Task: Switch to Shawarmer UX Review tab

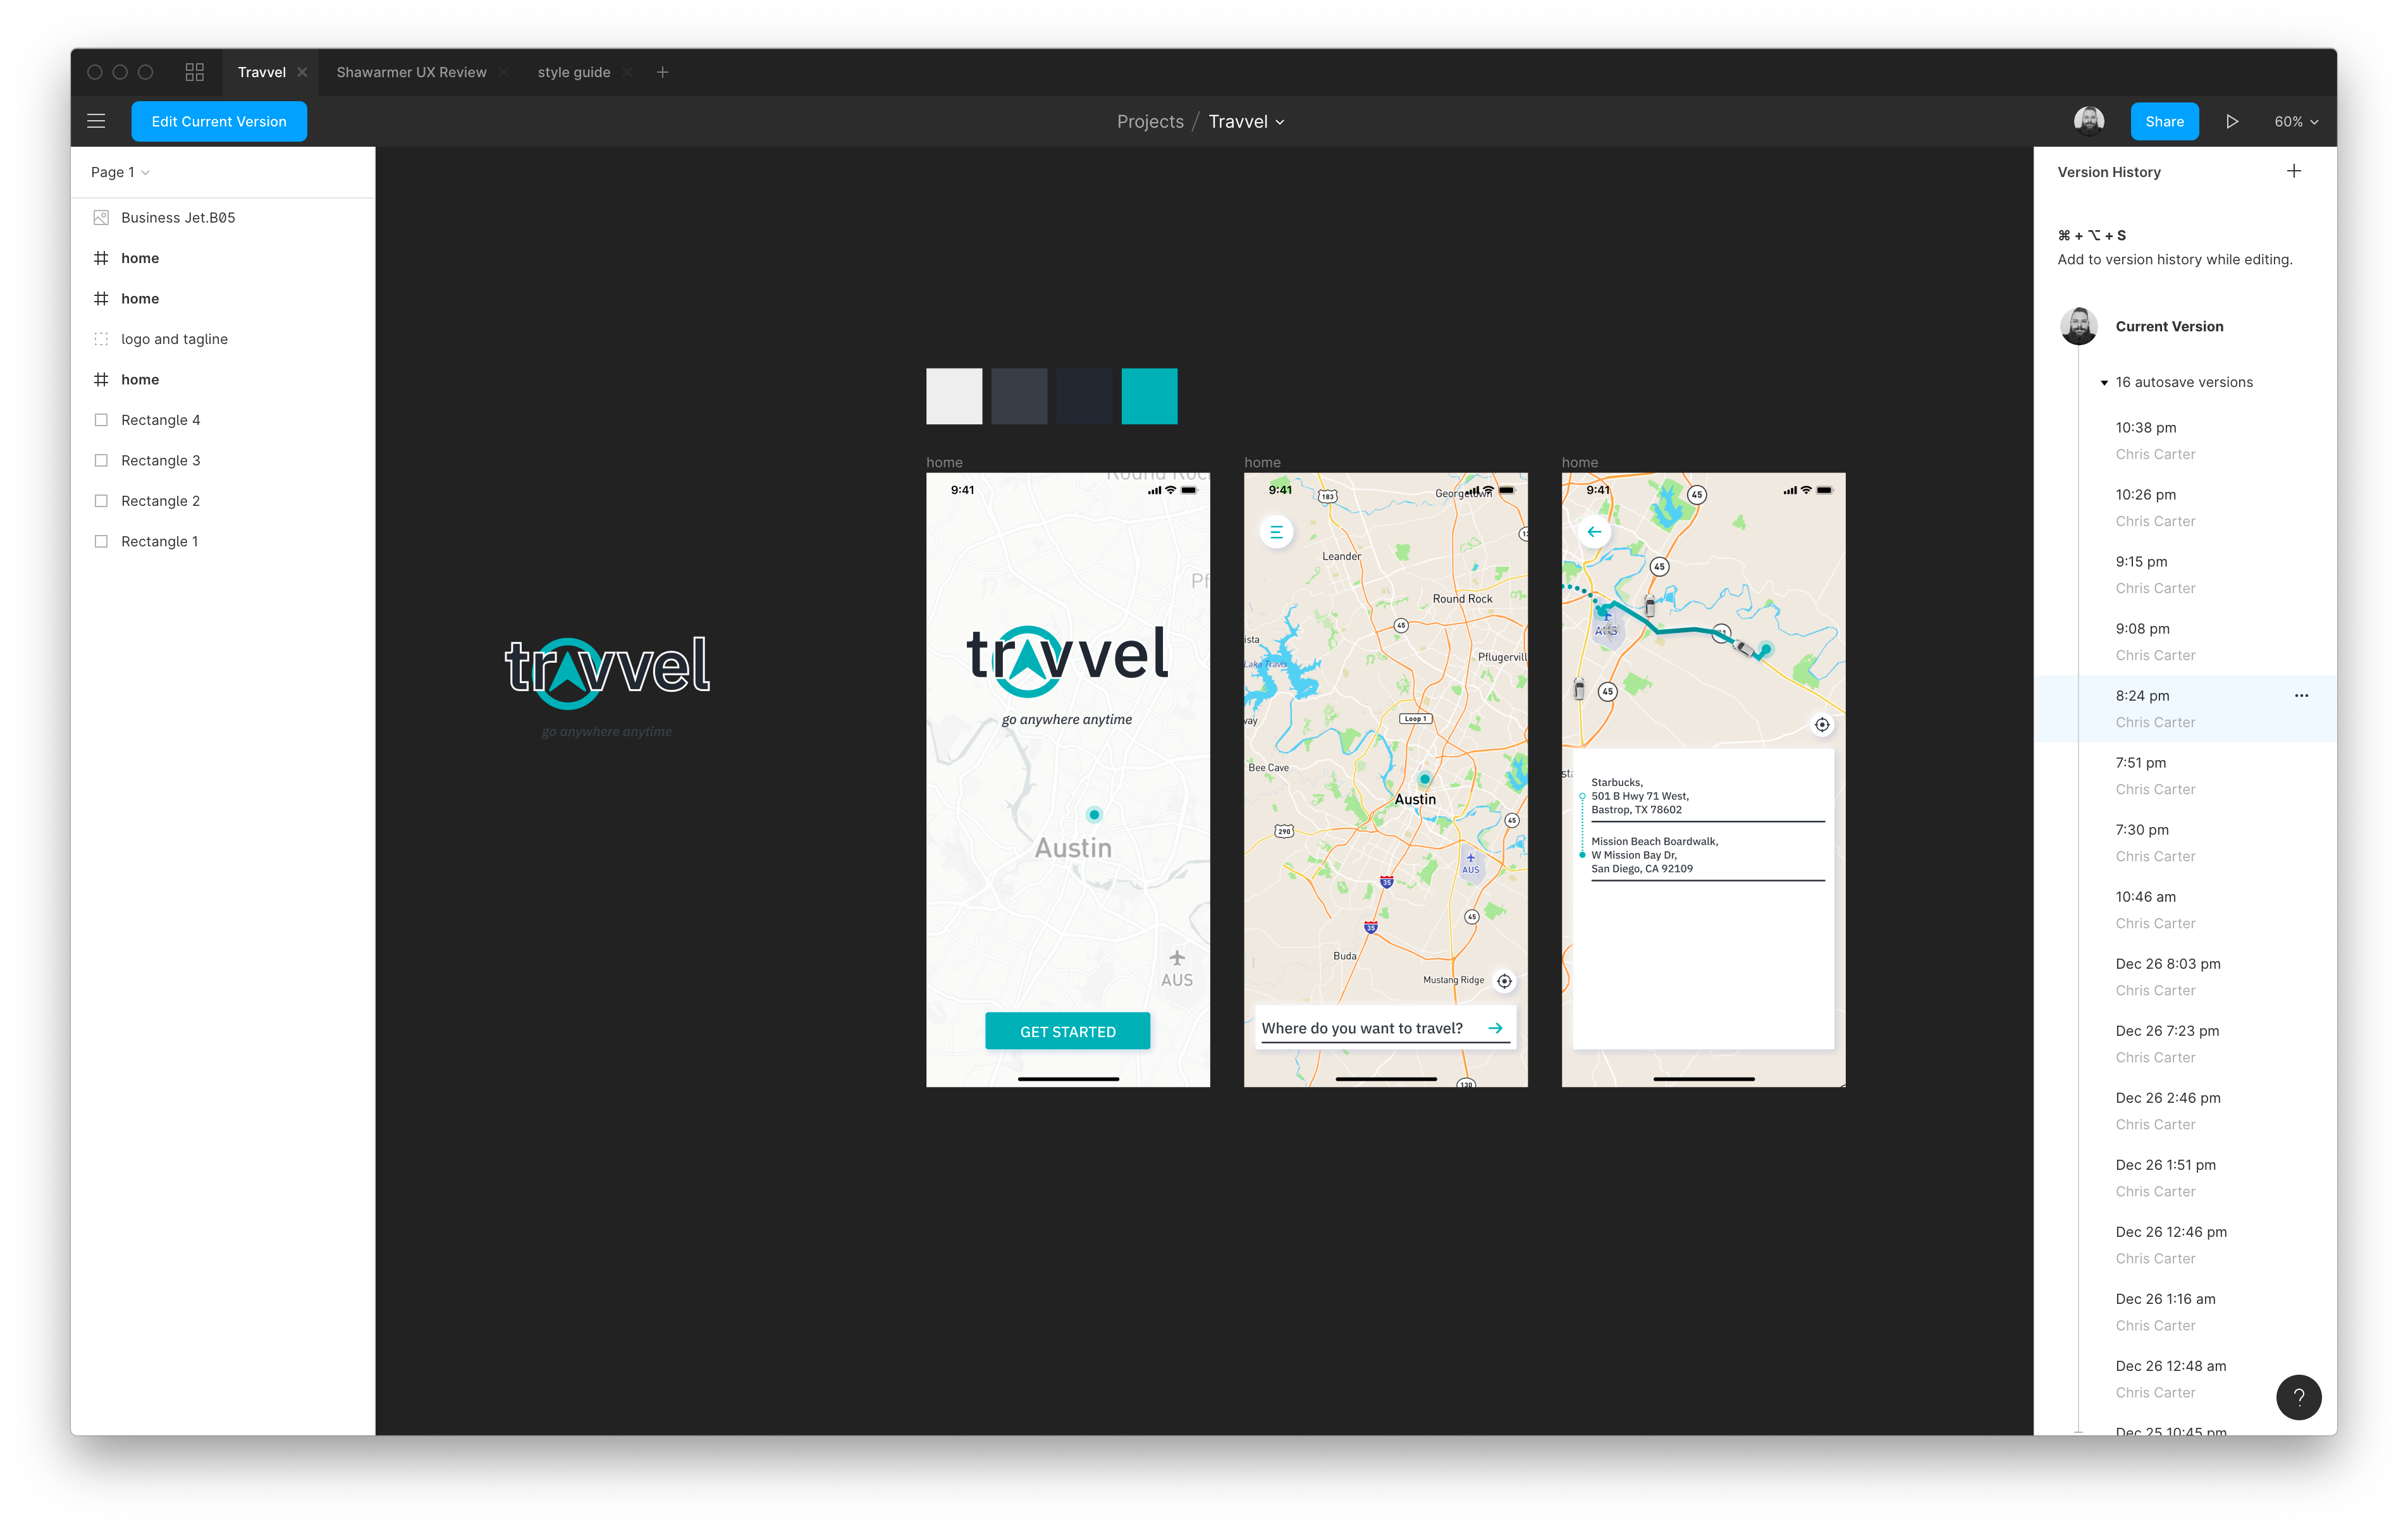Action: click(x=411, y=72)
